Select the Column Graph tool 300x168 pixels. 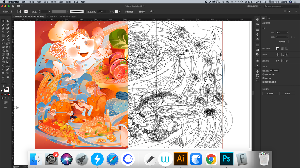(8, 62)
